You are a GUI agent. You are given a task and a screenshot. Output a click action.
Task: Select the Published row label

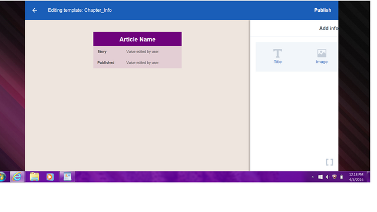106,63
